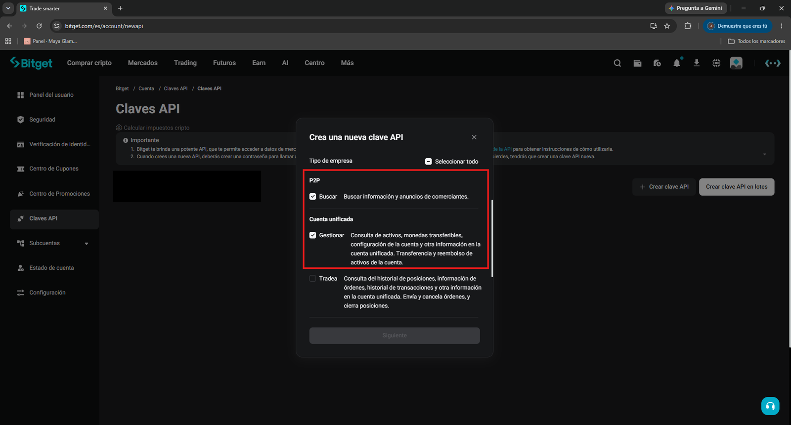Collapse the Importante notice with its arrow
Screen dimensions: 791x425
[764, 154]
